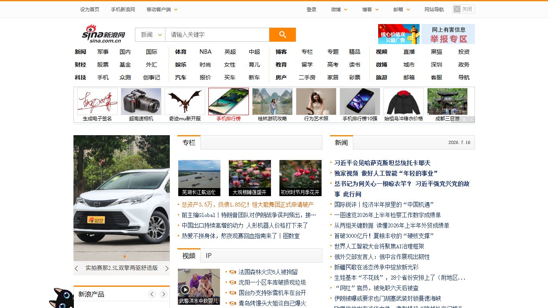This screenshot has width=548, height=308.
Task: Open 世界人工智能大会将聚焦AI治理框架 headline
Action: click(379, 246)
